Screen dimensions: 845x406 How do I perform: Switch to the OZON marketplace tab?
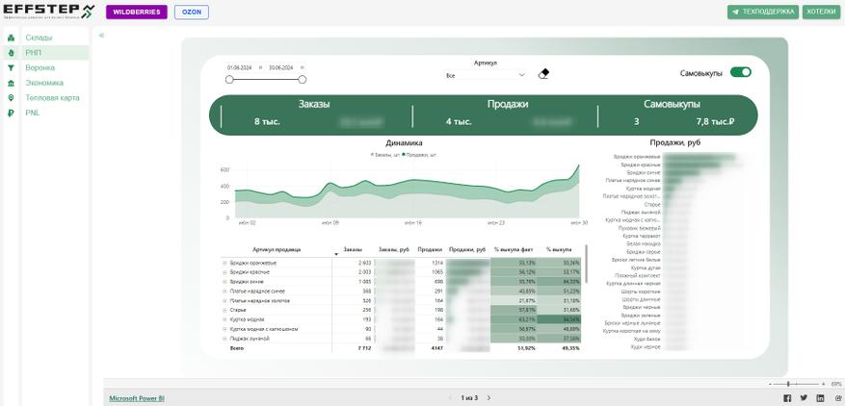pyautogui.click(x=192, y=12)
